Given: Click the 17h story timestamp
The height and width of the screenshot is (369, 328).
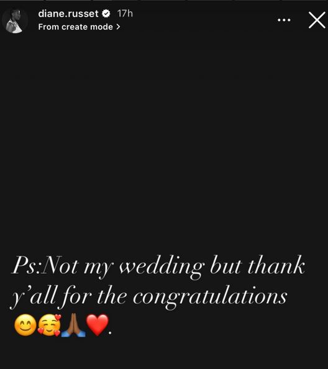Looking at the screenshot, I should click(x=125, y=14).
